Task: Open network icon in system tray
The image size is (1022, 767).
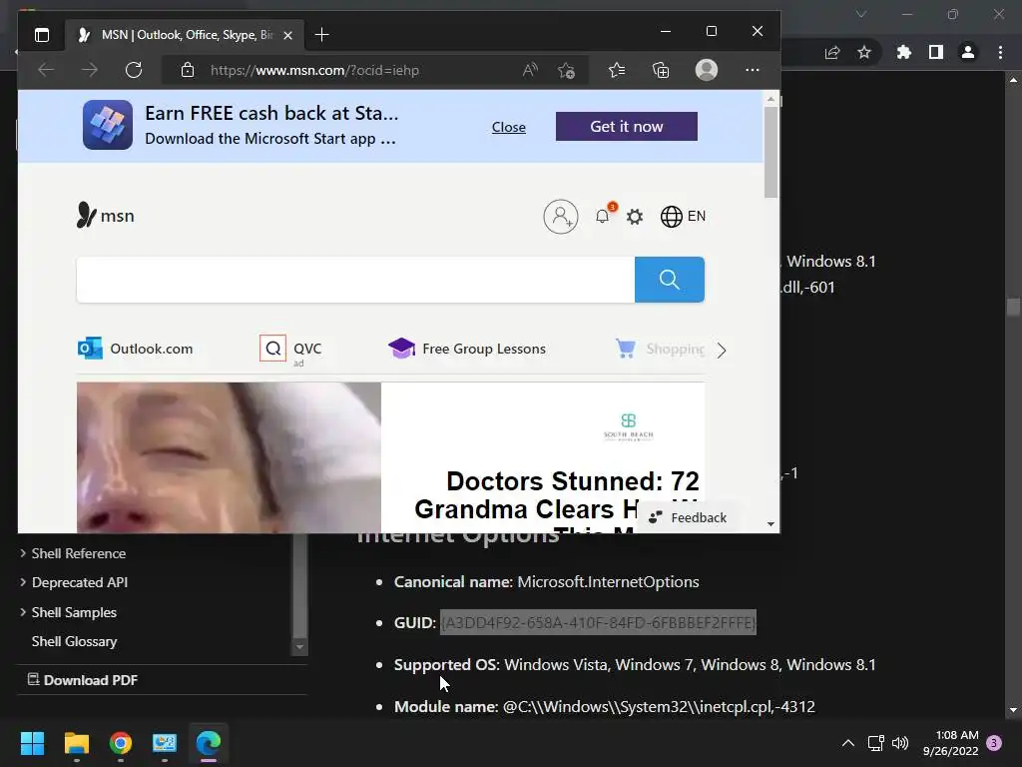Action: pos(876,743)
